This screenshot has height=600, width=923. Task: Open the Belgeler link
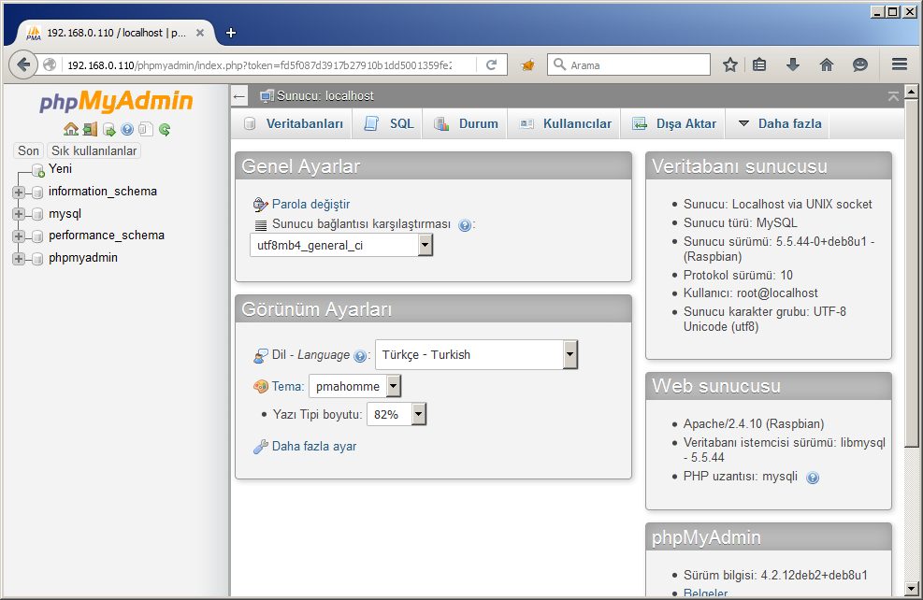pos(705,593)
